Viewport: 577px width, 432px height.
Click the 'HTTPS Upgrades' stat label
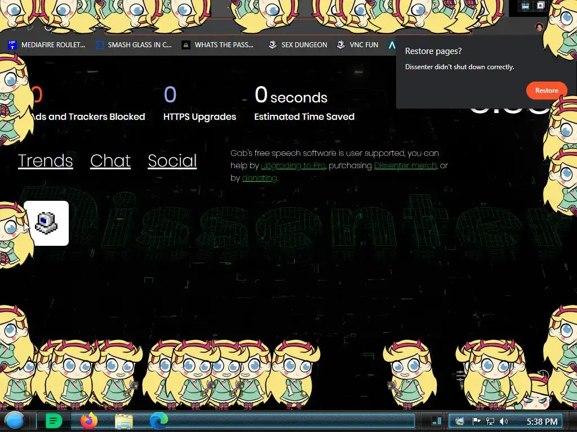[199, 117]
